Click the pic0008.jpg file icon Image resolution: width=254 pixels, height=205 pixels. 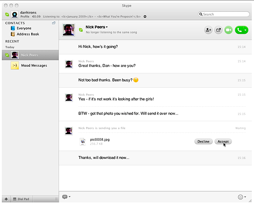click(83, 142)
